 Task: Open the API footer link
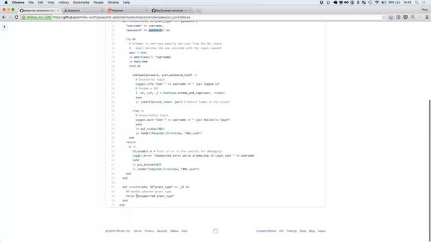[281, 231]
